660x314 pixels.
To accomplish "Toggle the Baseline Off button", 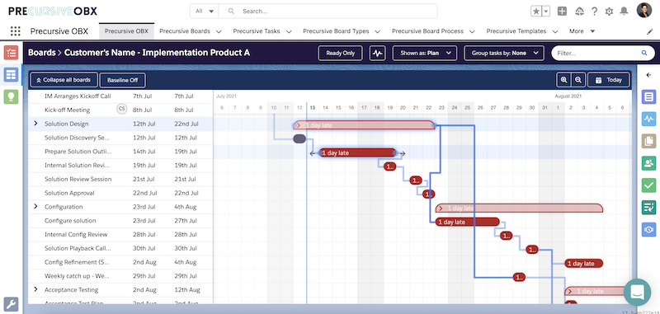I will click(x=122, y=80).
